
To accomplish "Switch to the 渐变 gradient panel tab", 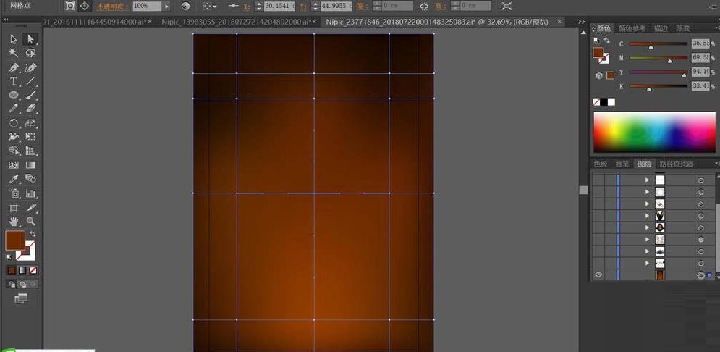I will [x=682, y=28].
